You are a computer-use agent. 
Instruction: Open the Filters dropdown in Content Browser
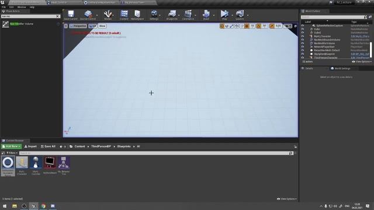tap(12, 153)
